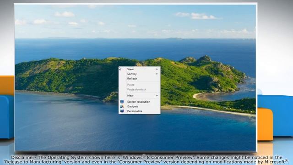Click the greyed-out Paste shortcut entry

pyautogui.click(x=139, y=89)
